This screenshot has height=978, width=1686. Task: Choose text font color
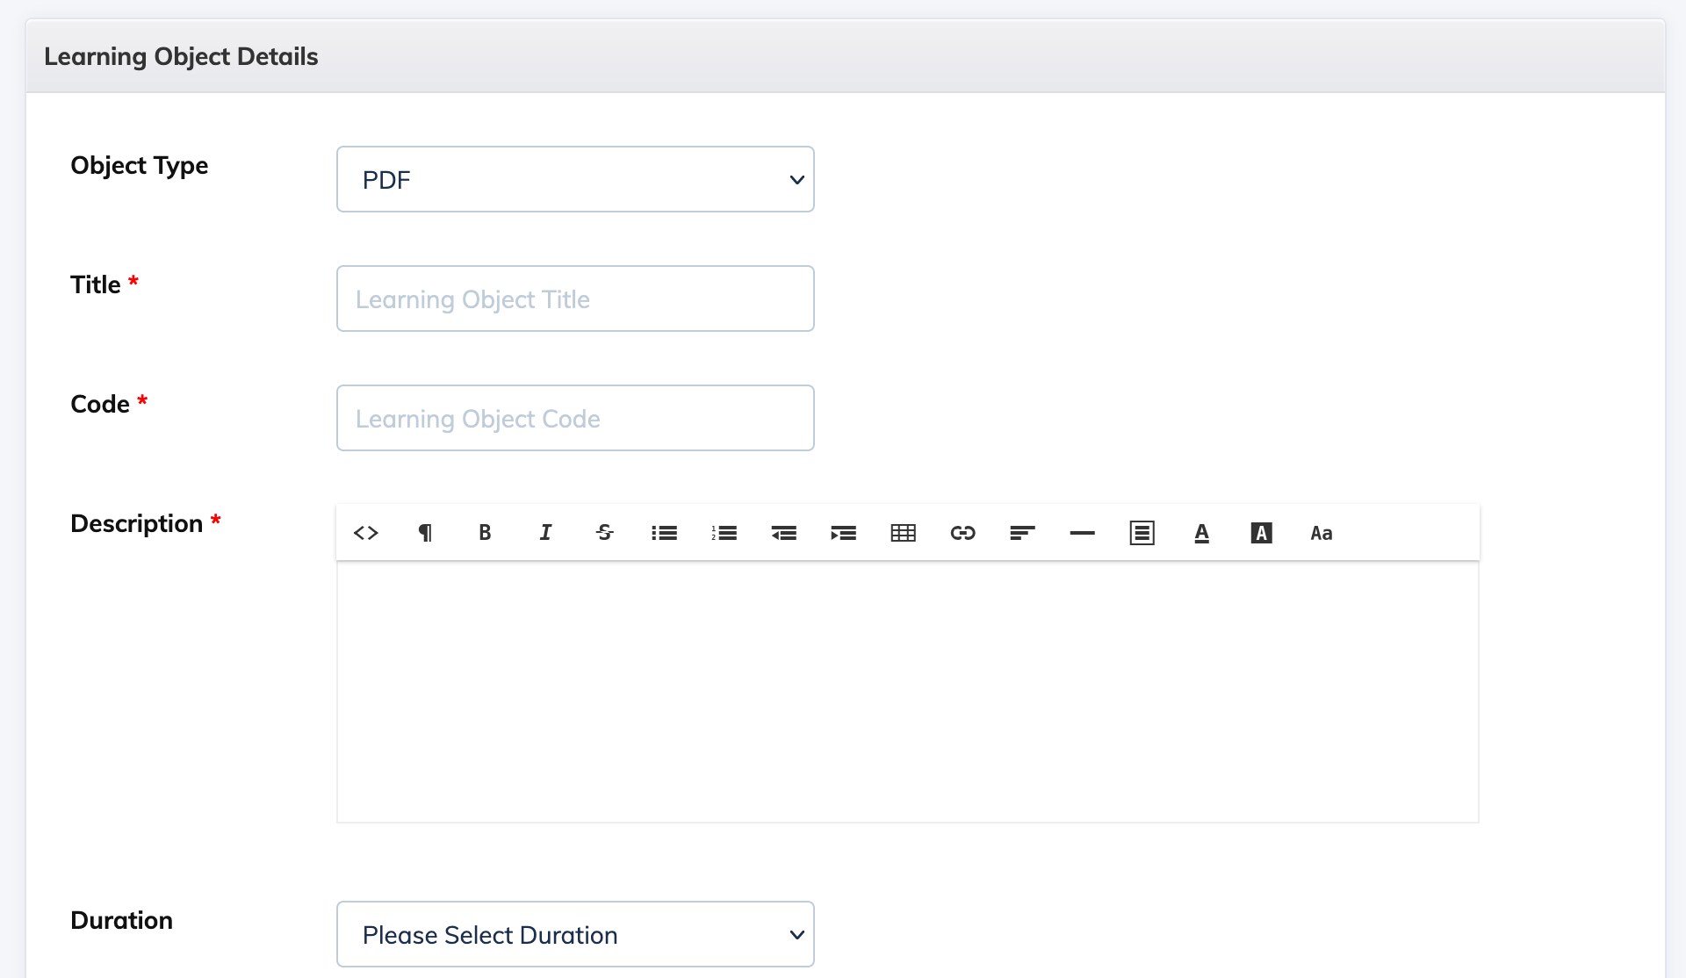(1202, 533)
